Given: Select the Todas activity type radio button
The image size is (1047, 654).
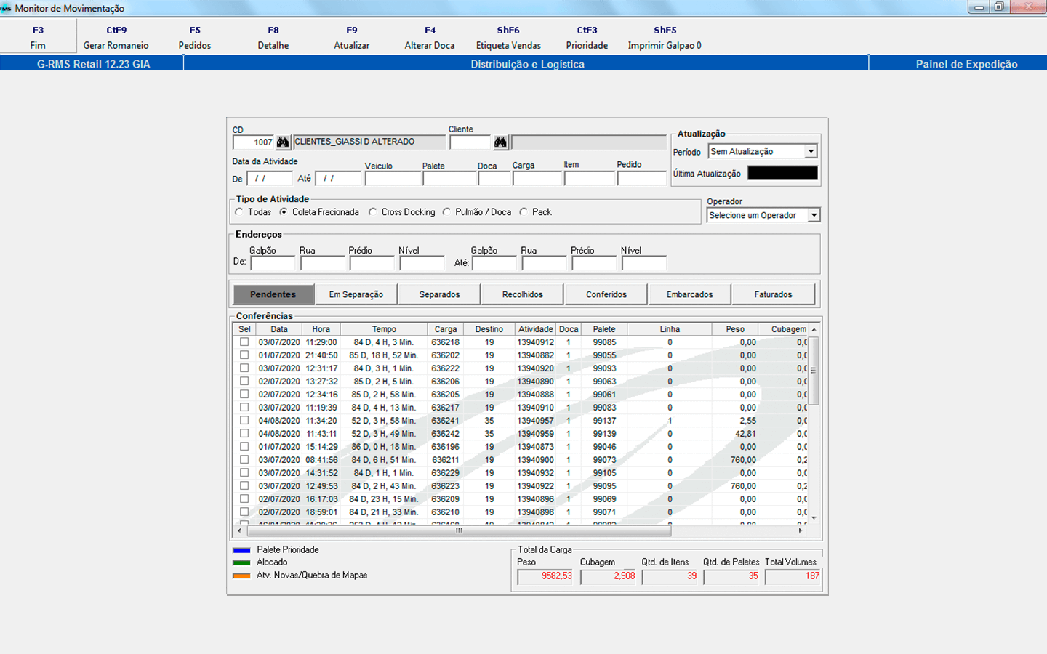Looking at the screenshot, I should click(x=239, y=212).
